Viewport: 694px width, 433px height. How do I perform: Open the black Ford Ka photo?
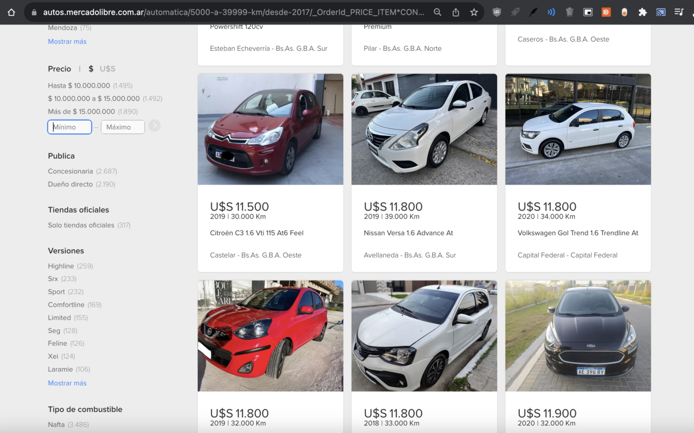click(x=578, y=336)
